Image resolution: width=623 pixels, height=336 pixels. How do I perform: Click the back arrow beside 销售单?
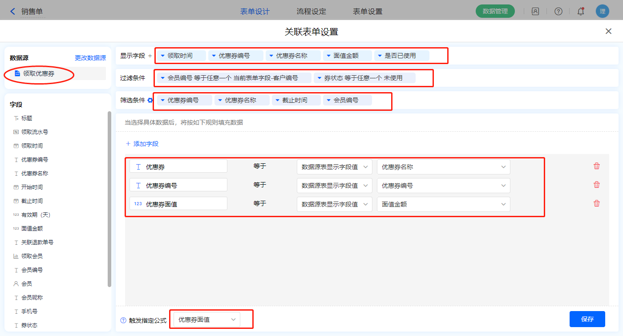pyautogui.click(x=12, y=12)
